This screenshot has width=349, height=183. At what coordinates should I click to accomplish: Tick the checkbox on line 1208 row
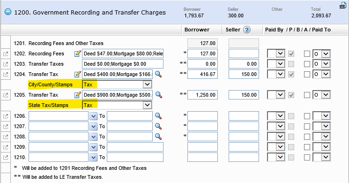307,137
